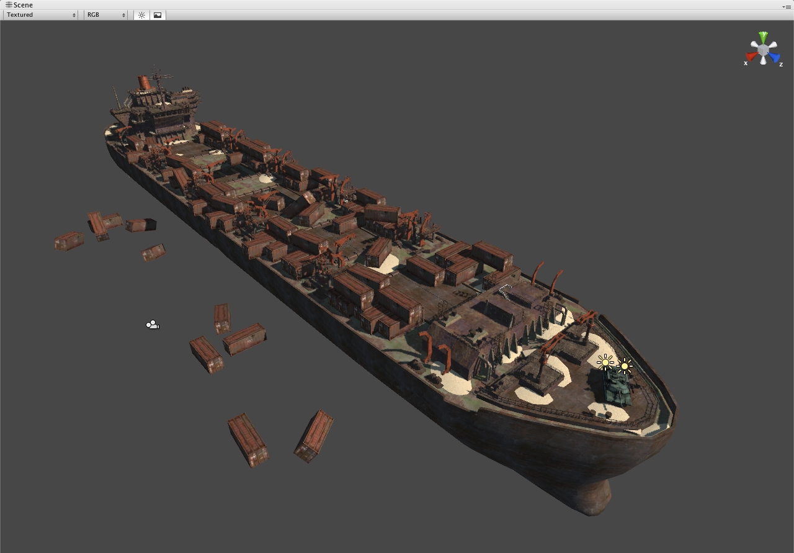Click the gizmo center cube to toggle perspective
794x553 pixels.
pyautogui.click(x=763, y=50)
